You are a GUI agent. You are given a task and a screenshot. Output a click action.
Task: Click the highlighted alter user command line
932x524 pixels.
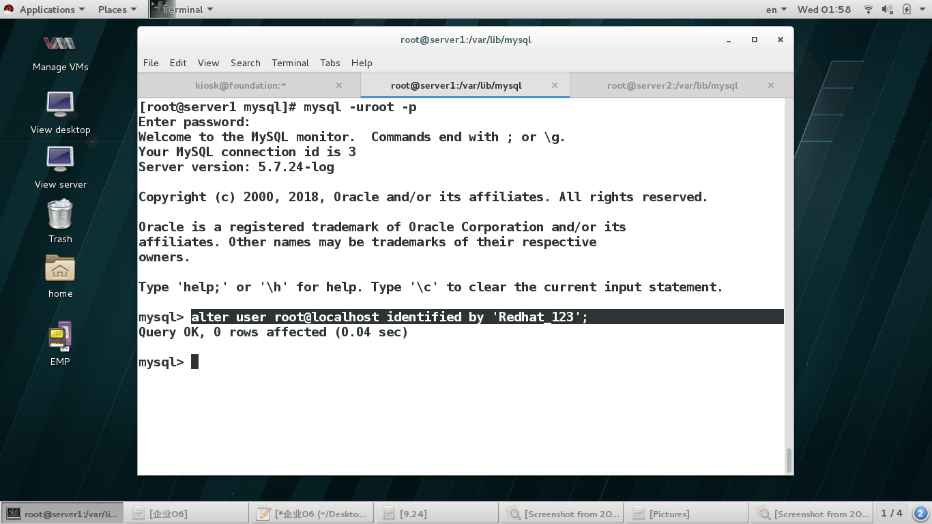tap(487, 317)
